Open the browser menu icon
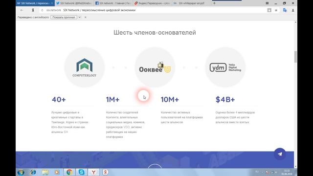This screenshot has height=176, width=313. click(267, 3)
